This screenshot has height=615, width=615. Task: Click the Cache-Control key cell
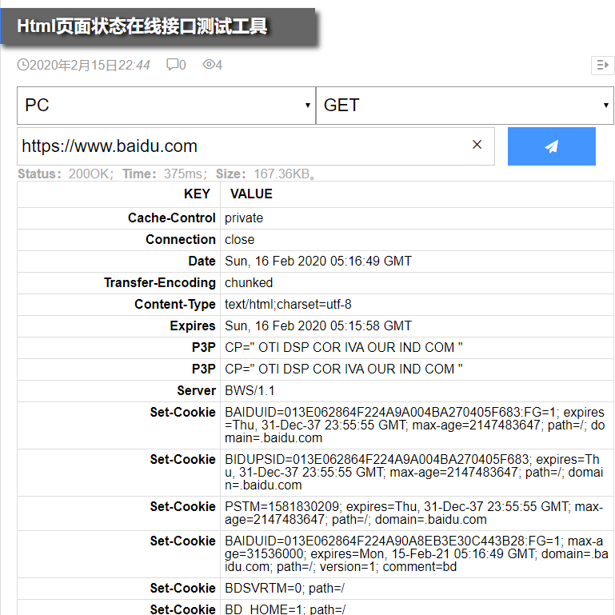(x=118, y=218)
